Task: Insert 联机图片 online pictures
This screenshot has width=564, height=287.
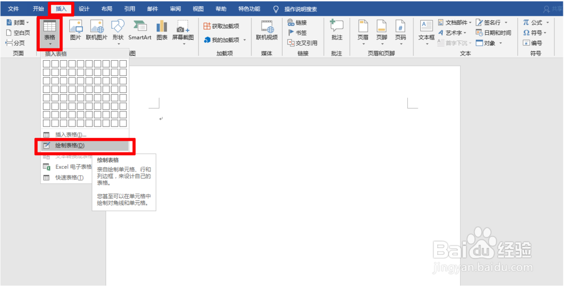Action: pos(97,30)
